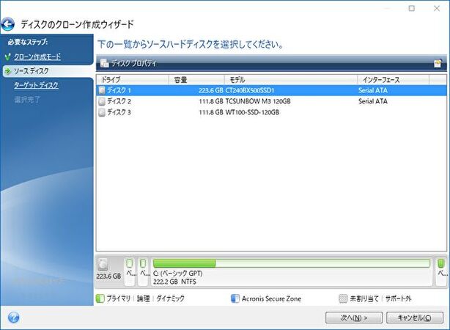Select the second small partition block

pos(143,271)
